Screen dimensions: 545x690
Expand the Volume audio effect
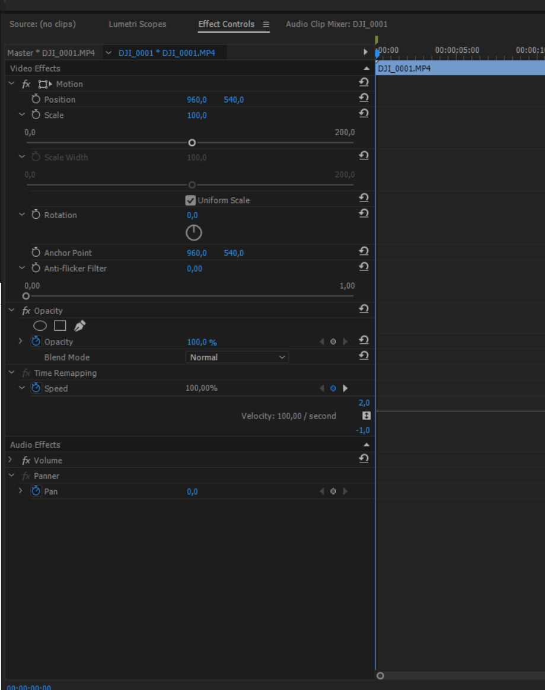point(10,460)
